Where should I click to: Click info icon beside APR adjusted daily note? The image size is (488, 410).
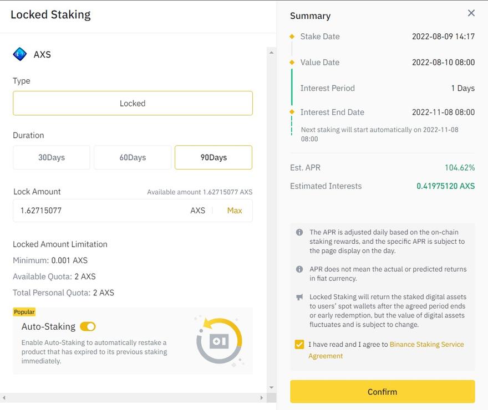click(299, 232)
